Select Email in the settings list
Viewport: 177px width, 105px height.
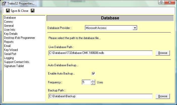(7, 46)
